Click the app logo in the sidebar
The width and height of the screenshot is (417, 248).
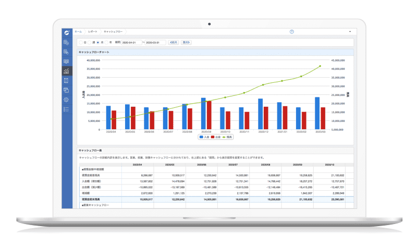point(67,33)
